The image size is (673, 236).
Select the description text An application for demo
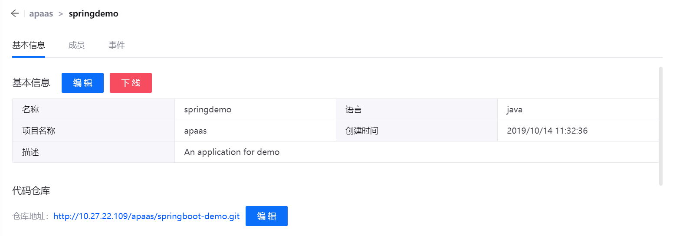232,152
